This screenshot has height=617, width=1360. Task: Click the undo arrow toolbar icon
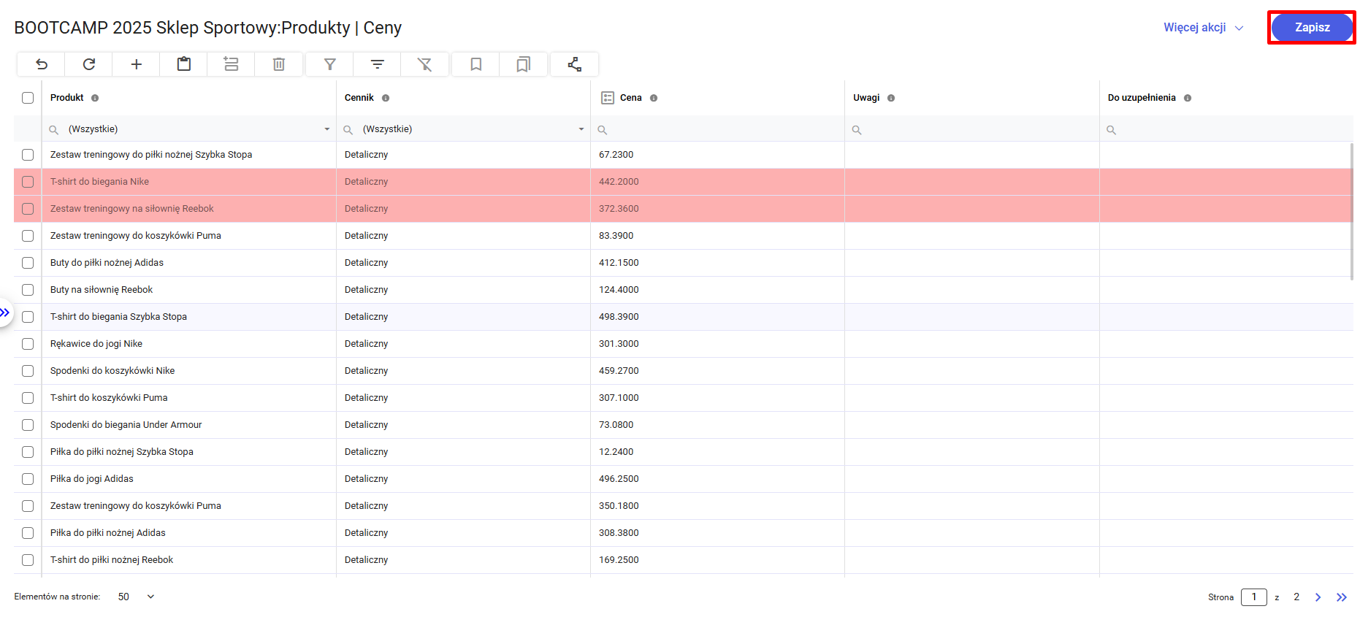pyautogui.click(x=42, y=64)
